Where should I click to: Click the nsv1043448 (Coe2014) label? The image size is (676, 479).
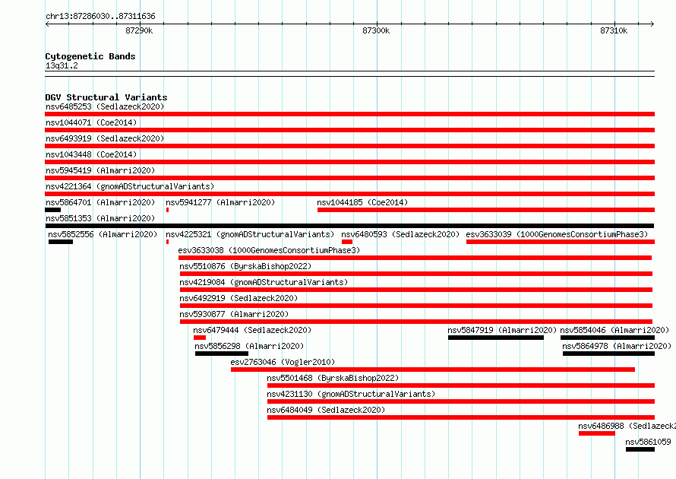pyautogui.click(x=91, y=154)
